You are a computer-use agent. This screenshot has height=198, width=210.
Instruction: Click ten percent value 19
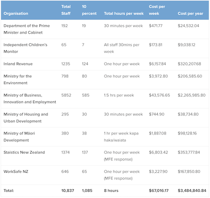(x=84, y=26)
